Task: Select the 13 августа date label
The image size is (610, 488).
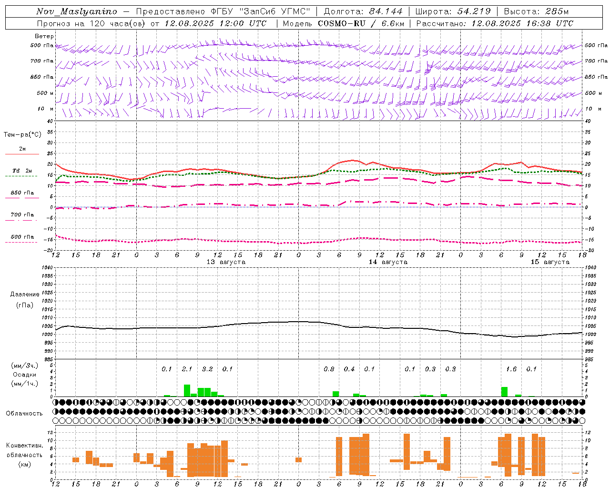Action: click(x=226, y=262)
